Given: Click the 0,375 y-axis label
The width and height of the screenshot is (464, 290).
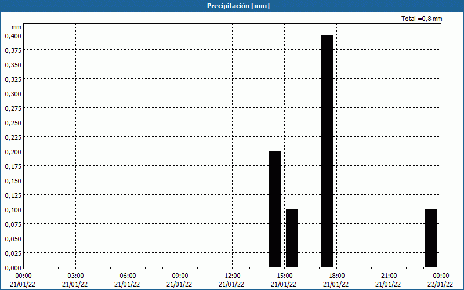Looking at the screenshot, I should tap(13, 50).
